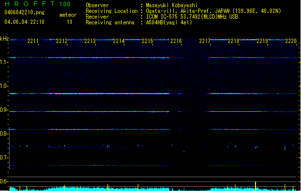Select the 2220 time marker
The image size is (301, 191).
(x=290, y=42)
